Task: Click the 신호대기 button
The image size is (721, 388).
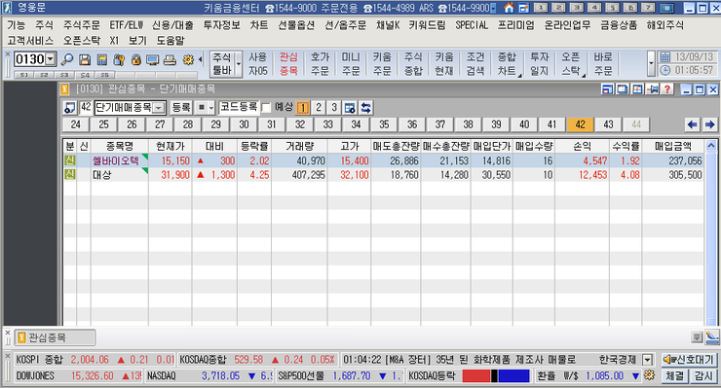Action: pyautogui.click(x=688, y=360)
